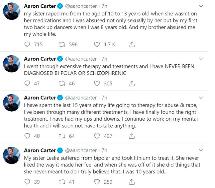Reply to the tweet with 47 replies

coord(27,83)
